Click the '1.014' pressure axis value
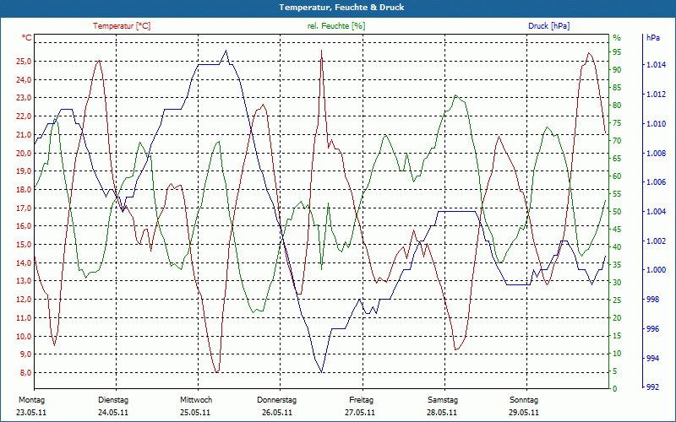This screenshot has width=676, height=422. tap(657, 65)
